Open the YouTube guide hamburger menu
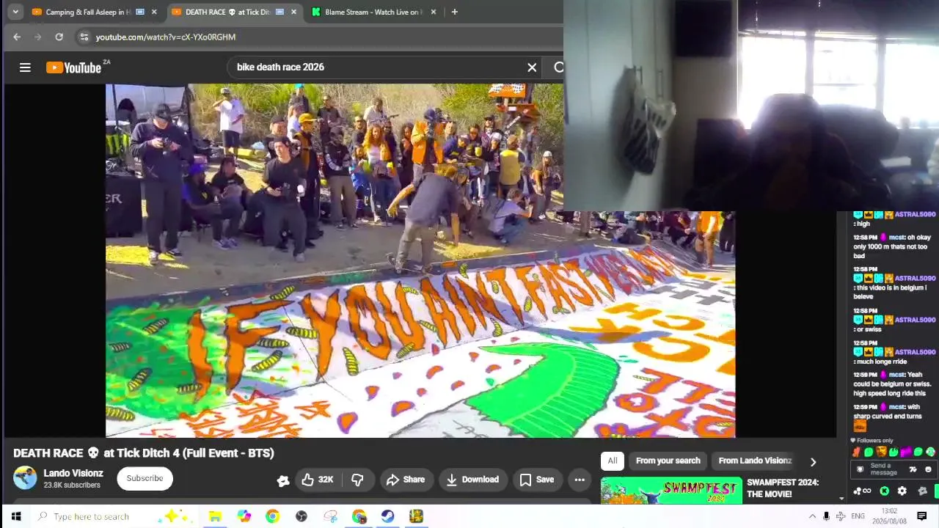This screenshot has height=528, width=939. pyautogui.click(x=25, y=67)
